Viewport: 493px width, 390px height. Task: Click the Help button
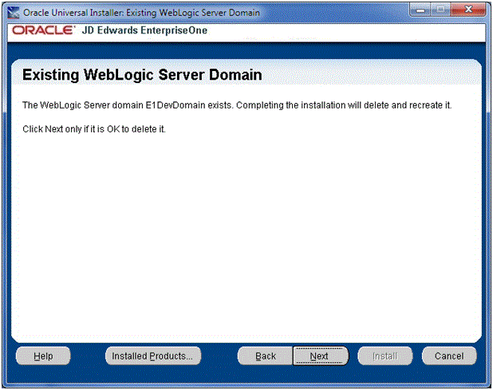pos(43,356)
